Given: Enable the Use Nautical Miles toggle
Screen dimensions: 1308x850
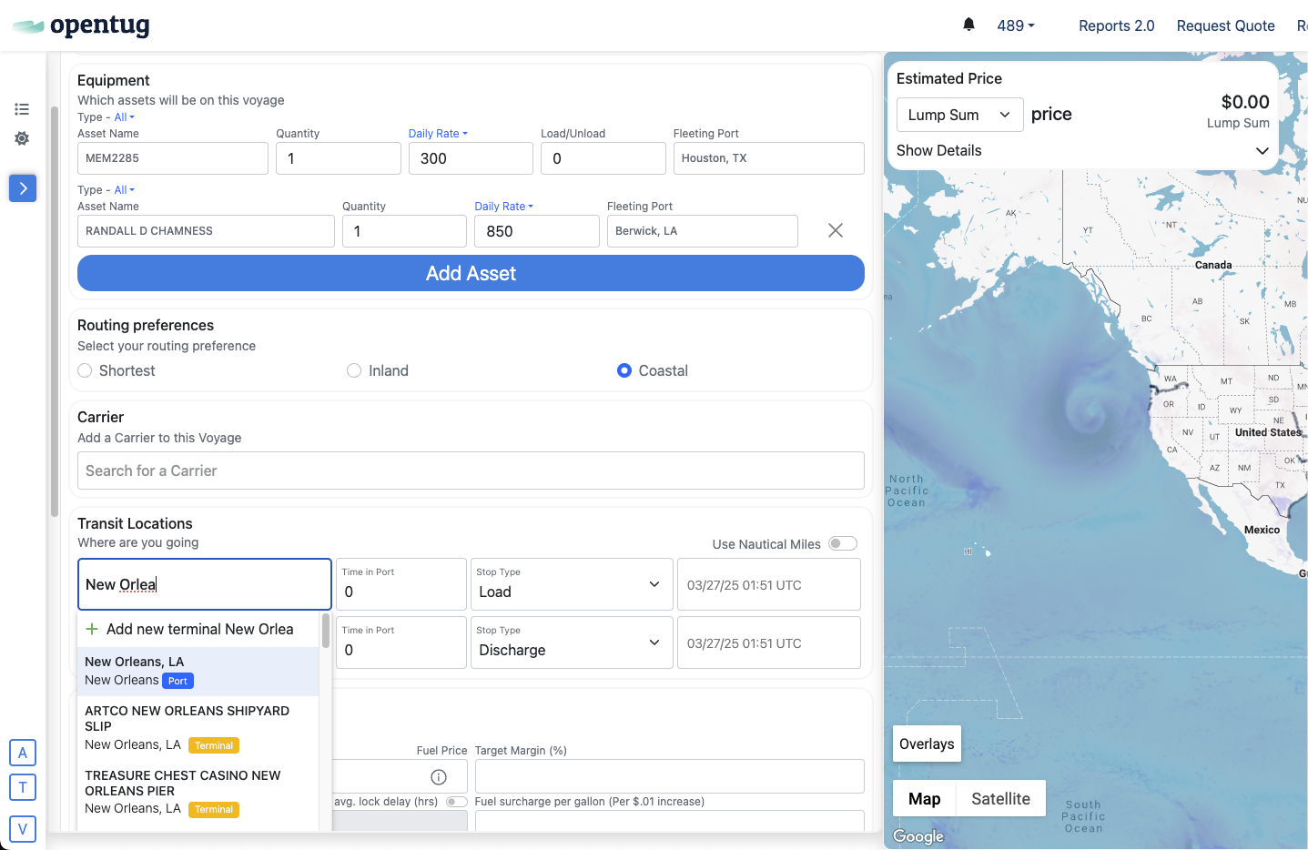Looking at the screenshot, I should tap(843, 543).
